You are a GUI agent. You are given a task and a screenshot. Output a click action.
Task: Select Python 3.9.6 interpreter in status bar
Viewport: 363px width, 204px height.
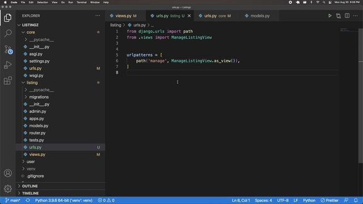(64, 200)
